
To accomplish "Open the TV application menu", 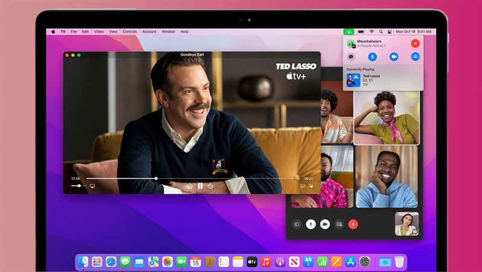I will coord(63,32).
